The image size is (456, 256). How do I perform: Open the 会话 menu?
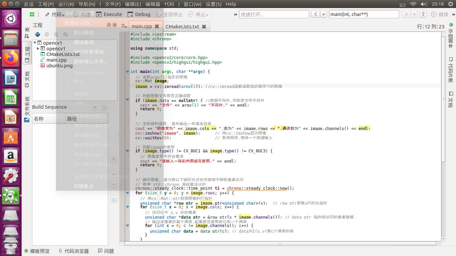29,4
